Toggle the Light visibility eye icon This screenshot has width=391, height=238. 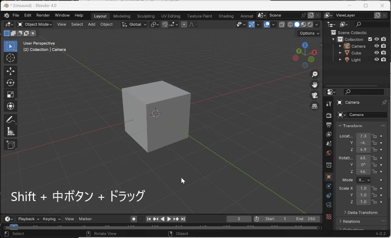click(377, 60)
